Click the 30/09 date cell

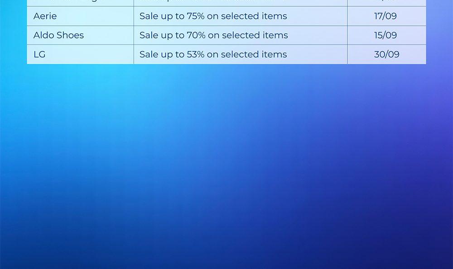tap(387, 54)
